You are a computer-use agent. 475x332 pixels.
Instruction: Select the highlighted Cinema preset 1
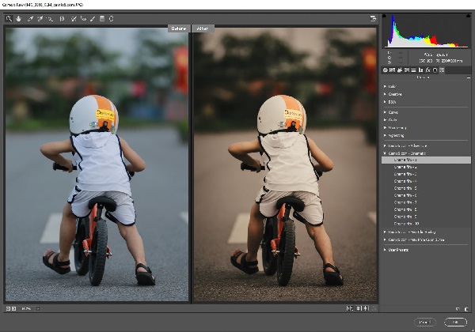point(426,160)
